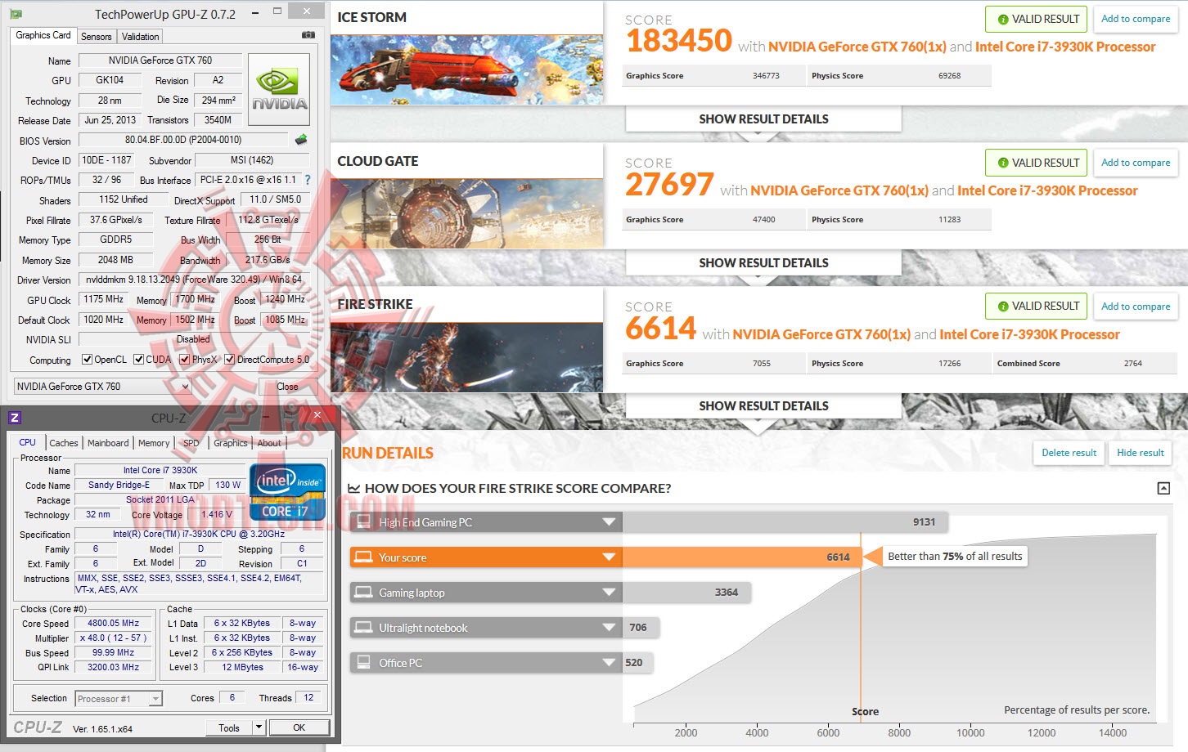The image size is (1188, 752).
Task: Click the CPU-Z Core Speed value 4800.05 MHz
Action: [114, 623]
